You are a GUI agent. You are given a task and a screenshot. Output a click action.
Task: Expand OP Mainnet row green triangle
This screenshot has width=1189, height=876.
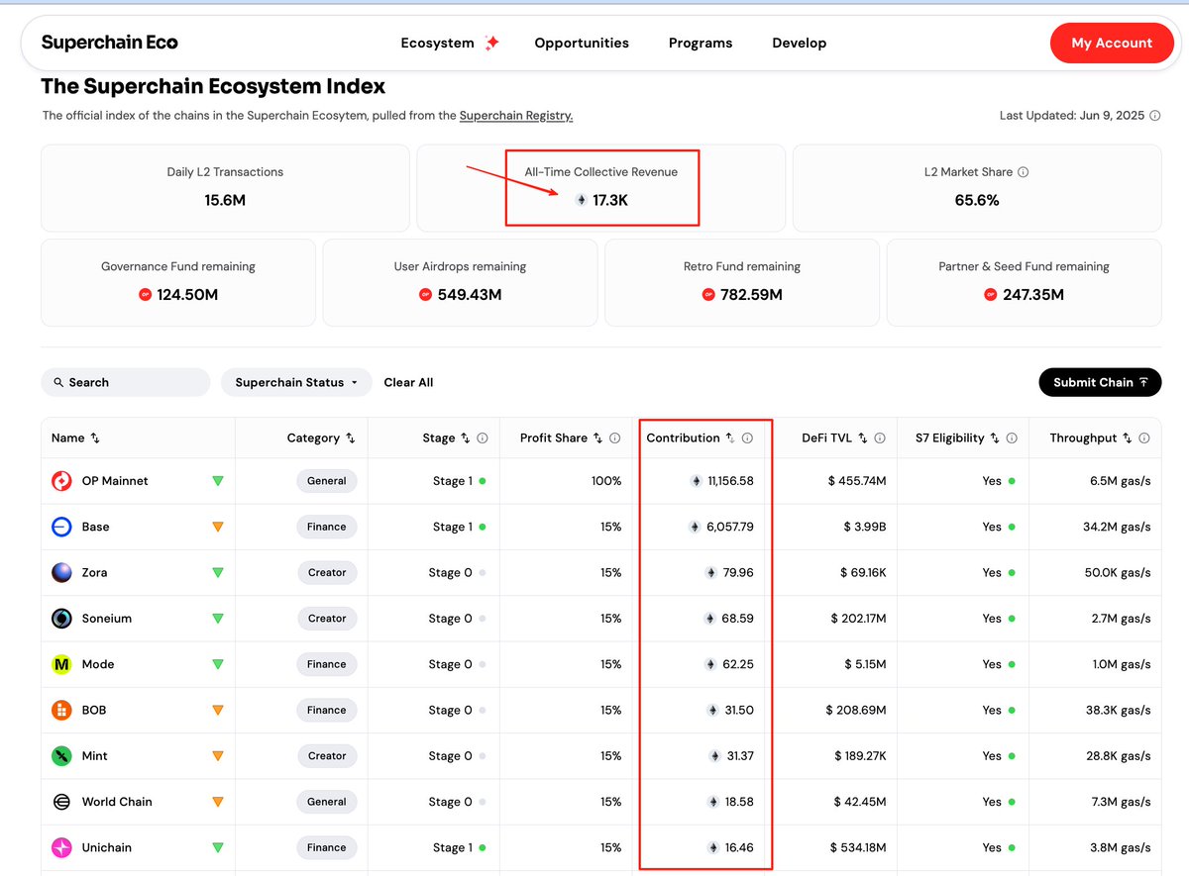(x=218, y=481)
